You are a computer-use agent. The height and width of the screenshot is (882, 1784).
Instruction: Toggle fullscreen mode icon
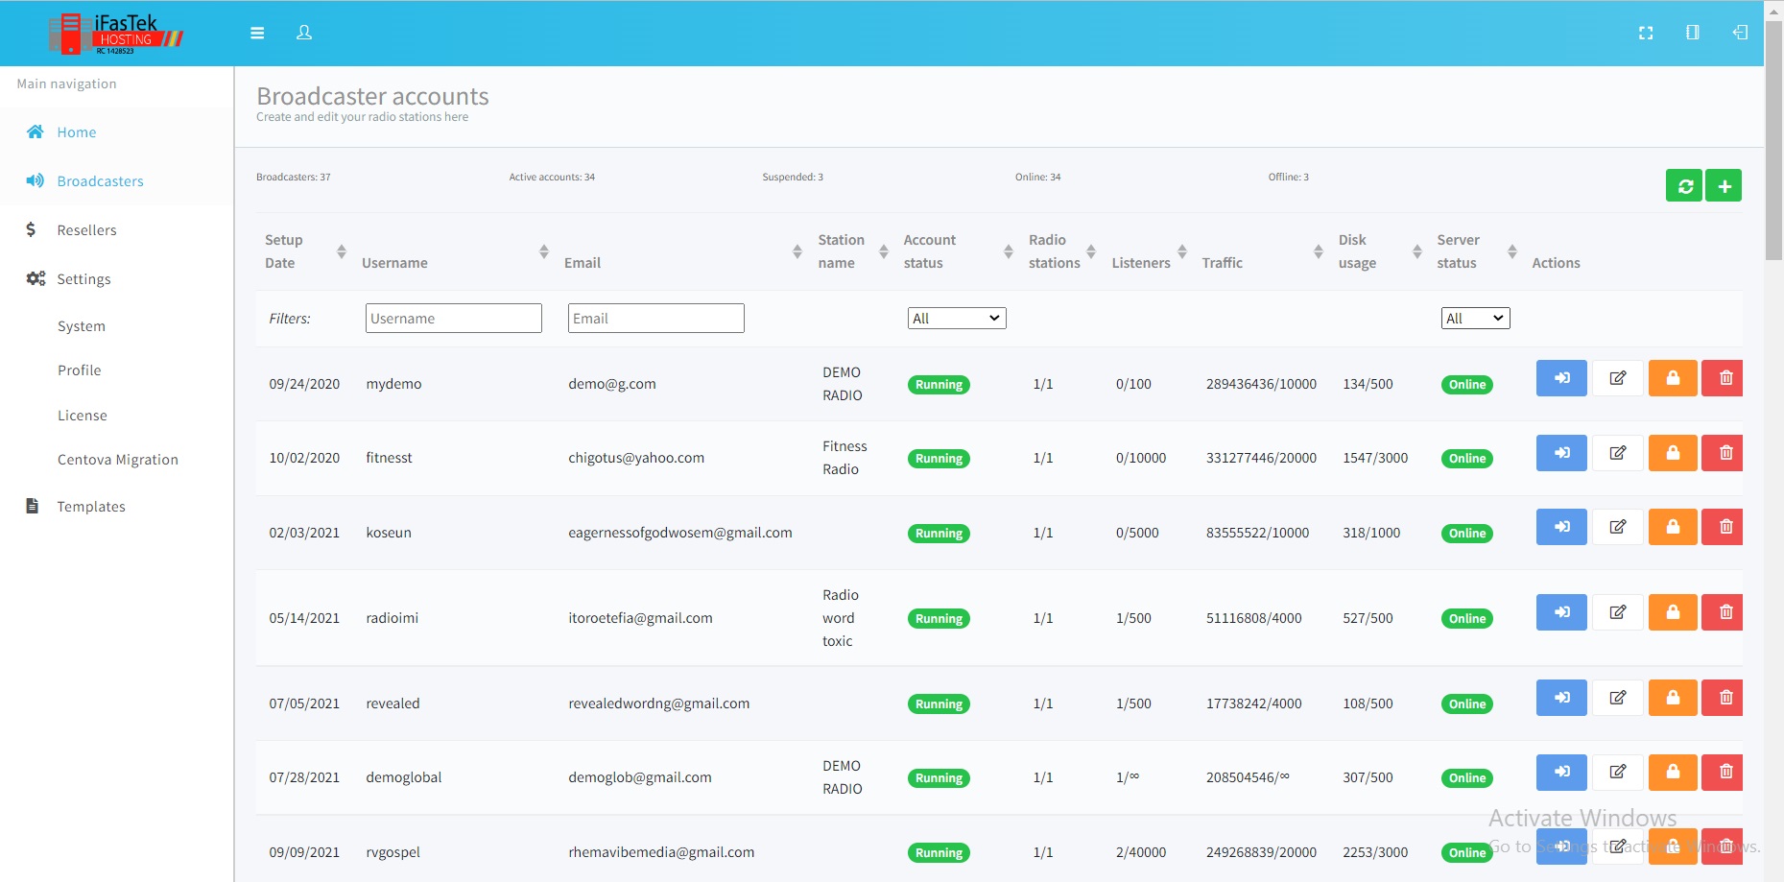tap(1646, 33)
